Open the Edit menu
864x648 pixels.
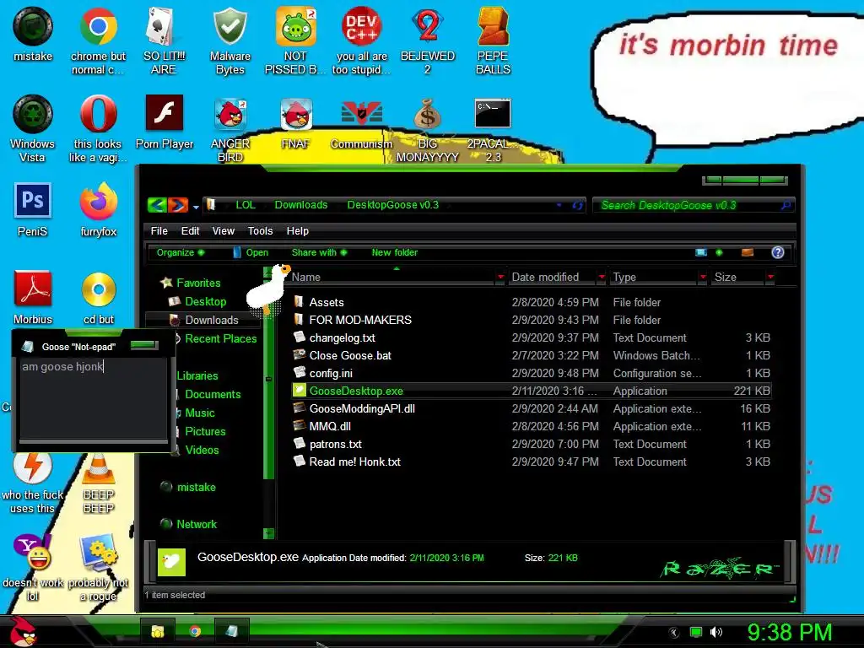[190, 231]
